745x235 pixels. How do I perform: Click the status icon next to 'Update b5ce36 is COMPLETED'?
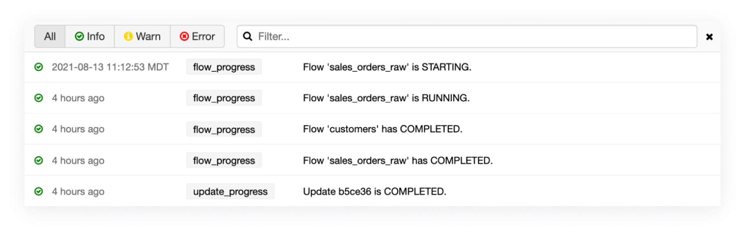pyautogui.click(x=39, y=191)
